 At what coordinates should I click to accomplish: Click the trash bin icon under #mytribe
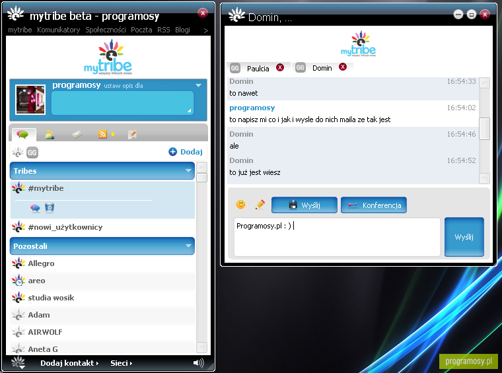(50, 207)
